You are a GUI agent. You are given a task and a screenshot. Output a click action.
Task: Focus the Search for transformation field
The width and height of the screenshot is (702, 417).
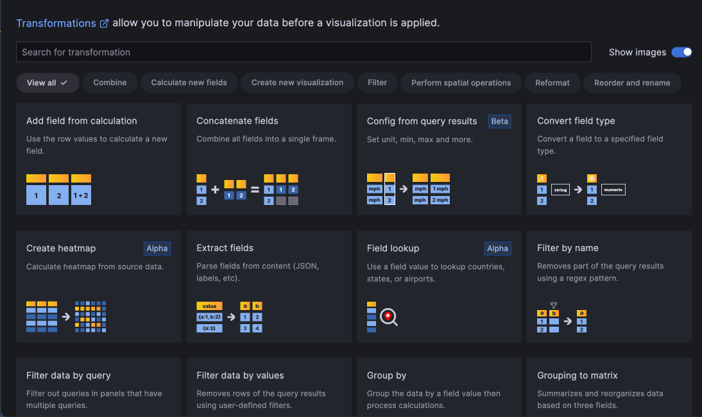303,53
